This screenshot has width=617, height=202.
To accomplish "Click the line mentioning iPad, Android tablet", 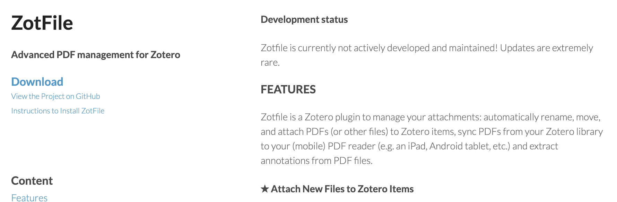I will (409, 146).
